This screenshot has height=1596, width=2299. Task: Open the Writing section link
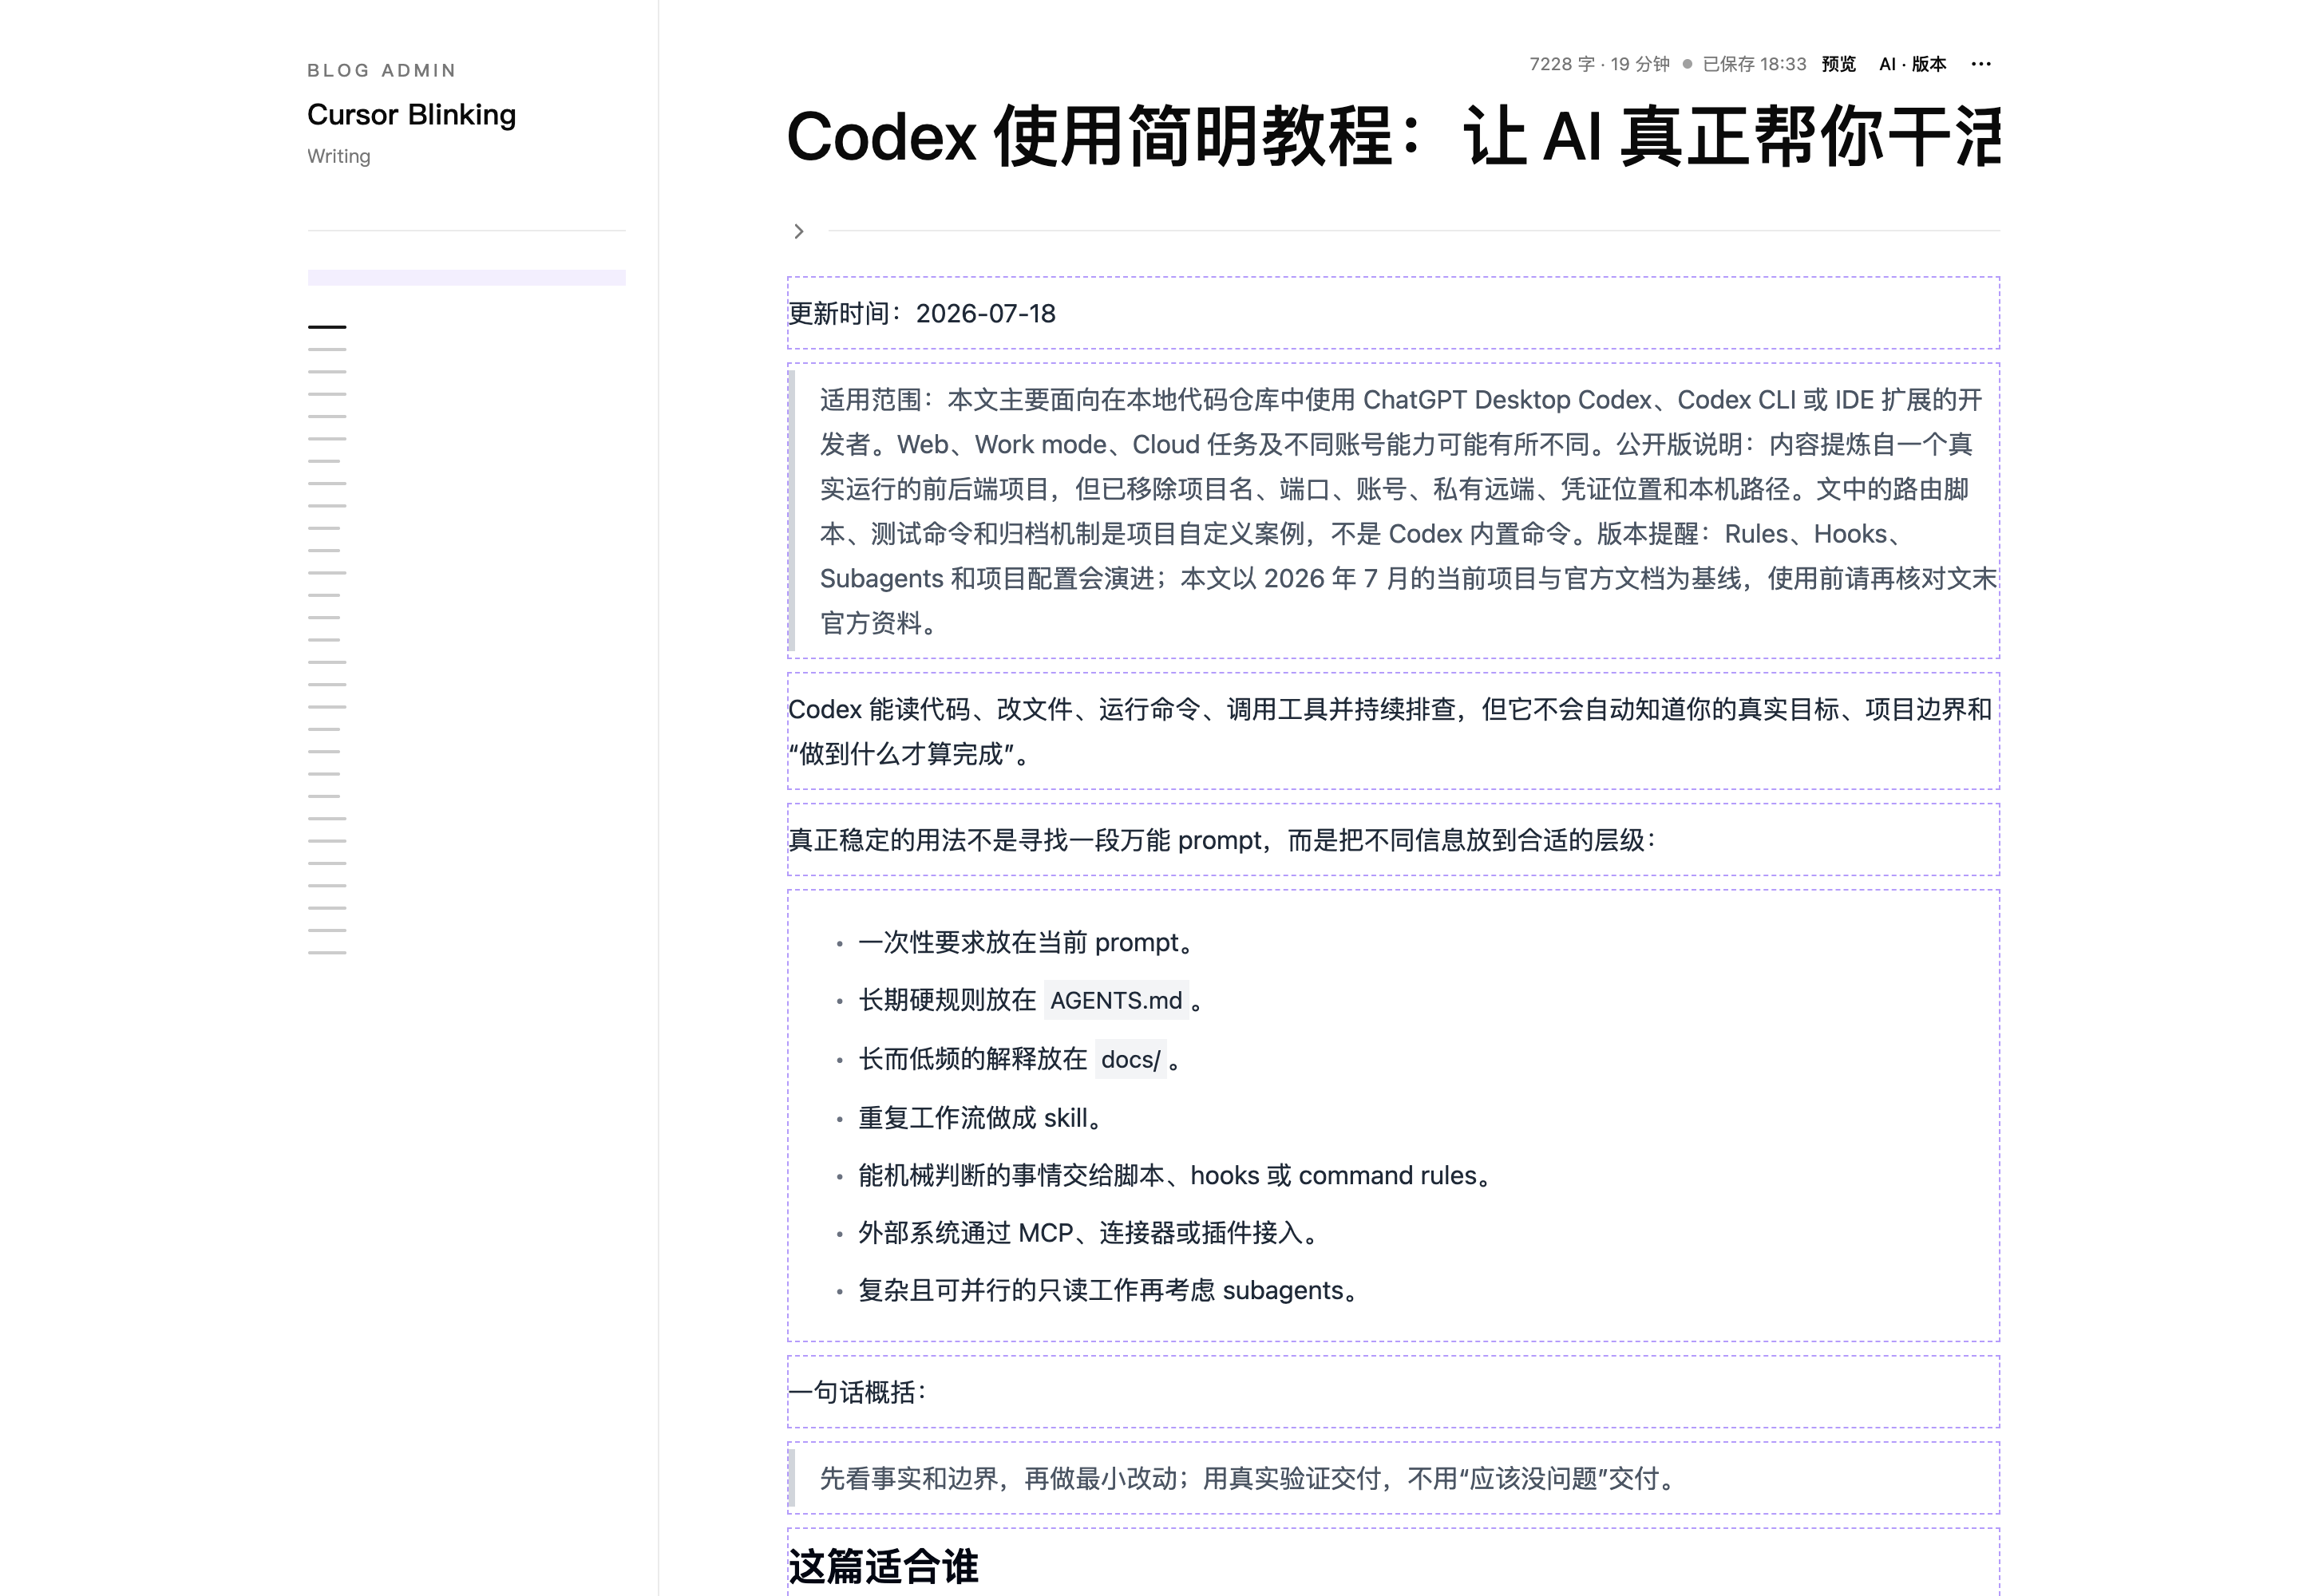click(x=338, y=156)
